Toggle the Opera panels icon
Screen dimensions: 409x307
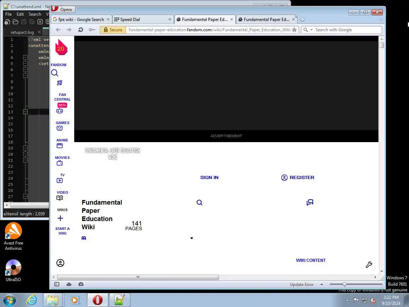pos(57,284)
